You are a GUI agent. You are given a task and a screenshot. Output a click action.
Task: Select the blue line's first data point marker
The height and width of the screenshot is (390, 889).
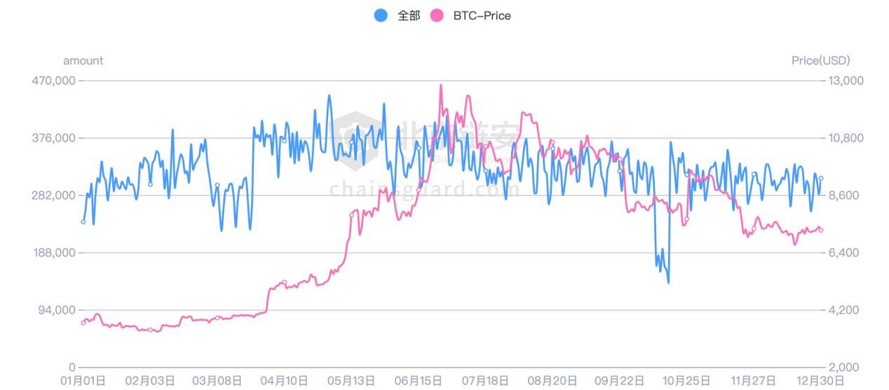coord(83,222)
